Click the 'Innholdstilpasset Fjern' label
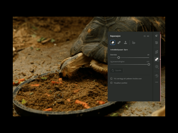 pos(119,50)
